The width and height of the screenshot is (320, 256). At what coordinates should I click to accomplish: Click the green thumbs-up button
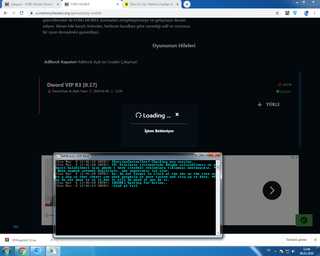click(x=304, y=220)
